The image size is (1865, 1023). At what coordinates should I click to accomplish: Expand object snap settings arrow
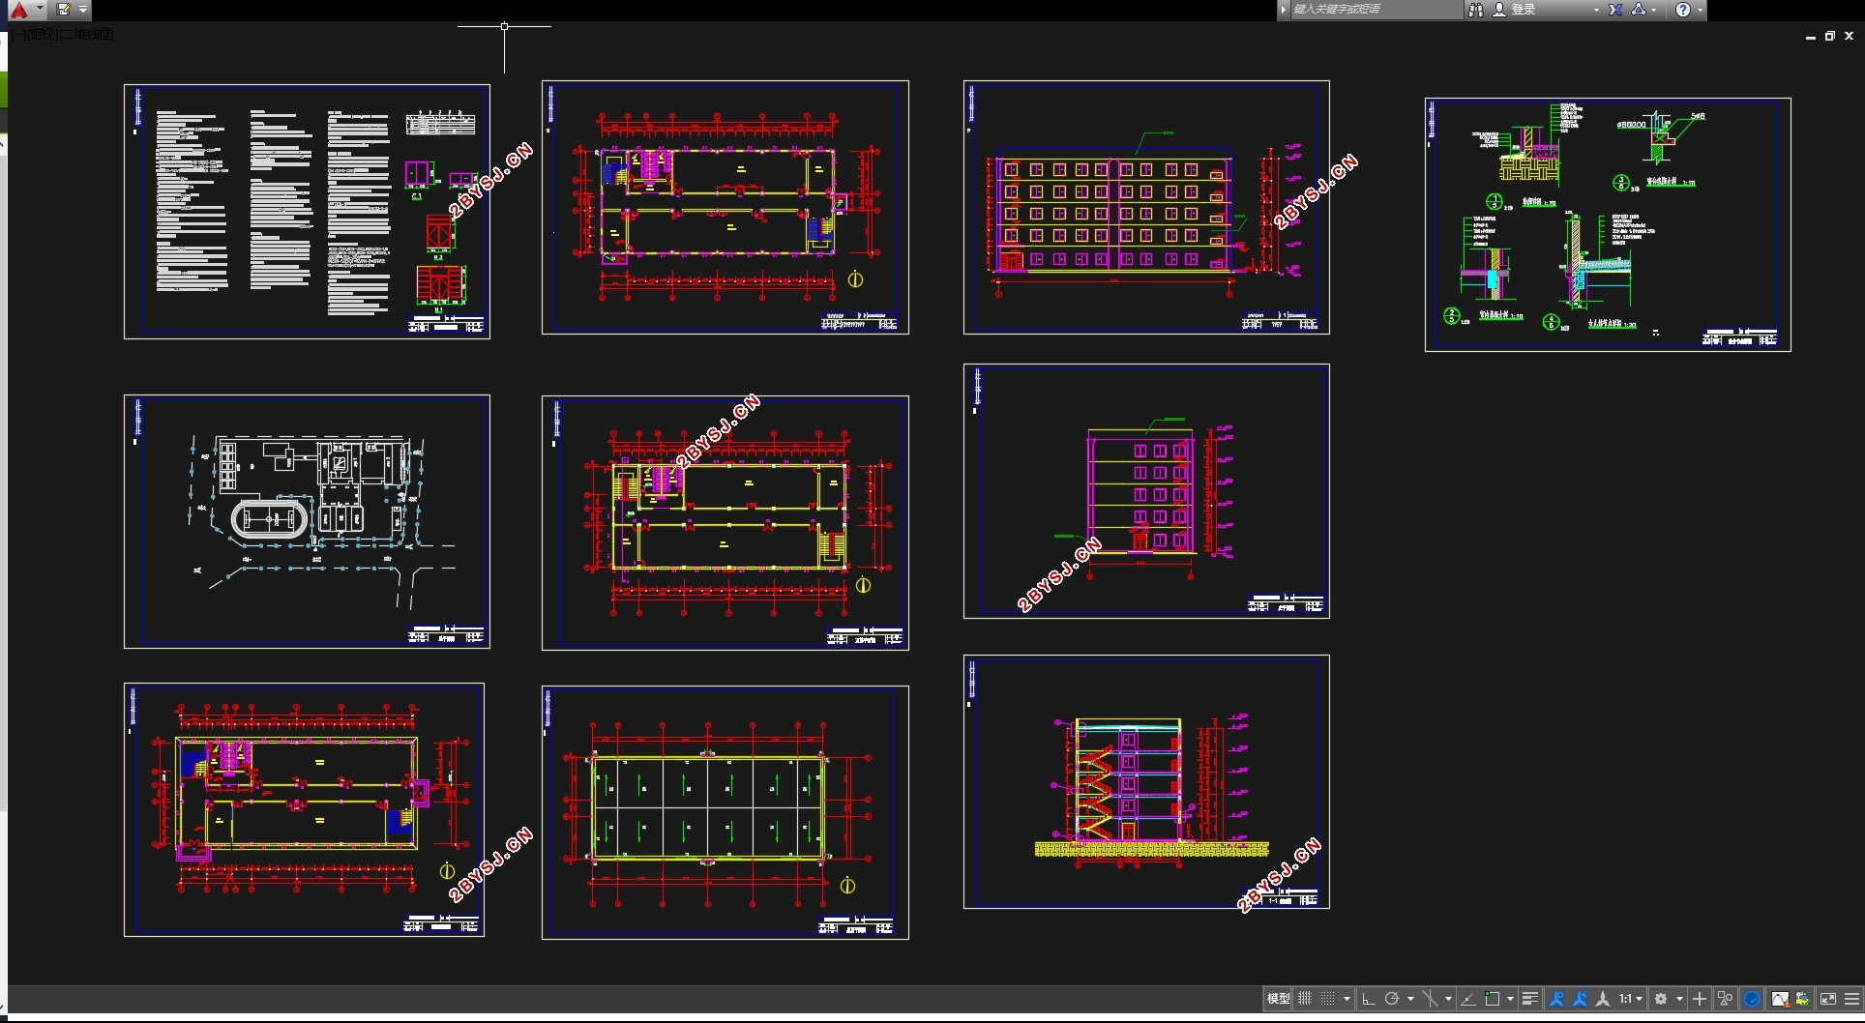[1510, 999]
